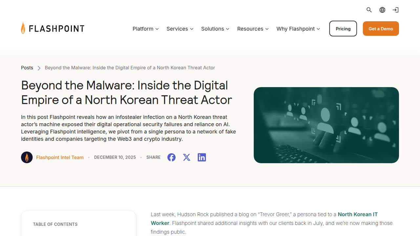The image size is (420, 236).
Task: Expand the Services menu
Action: (x=180, y=29)
